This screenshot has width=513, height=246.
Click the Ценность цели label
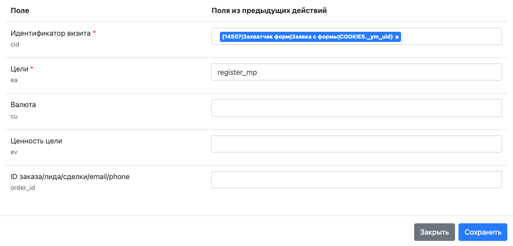click(x=36, y=141)
